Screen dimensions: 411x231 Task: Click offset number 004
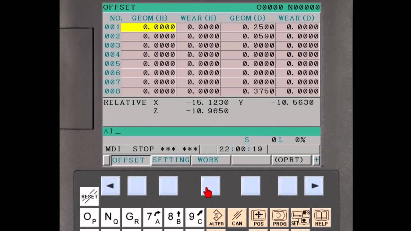click(x=112, y=55)
